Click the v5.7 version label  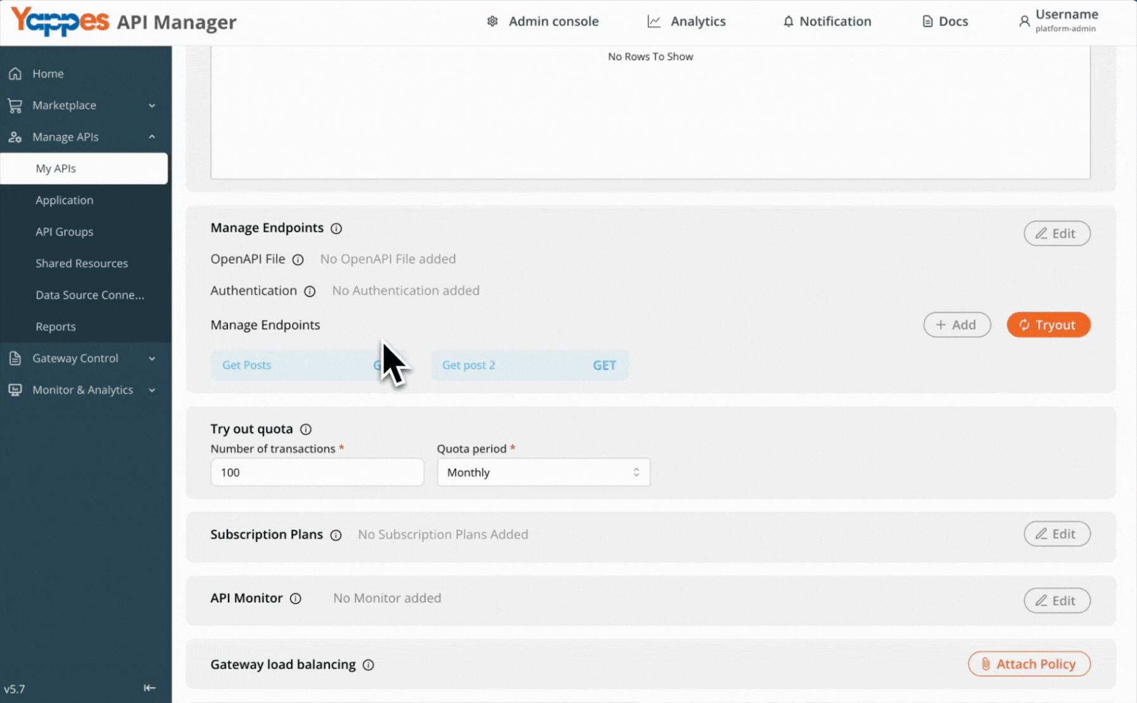[15, 688]
